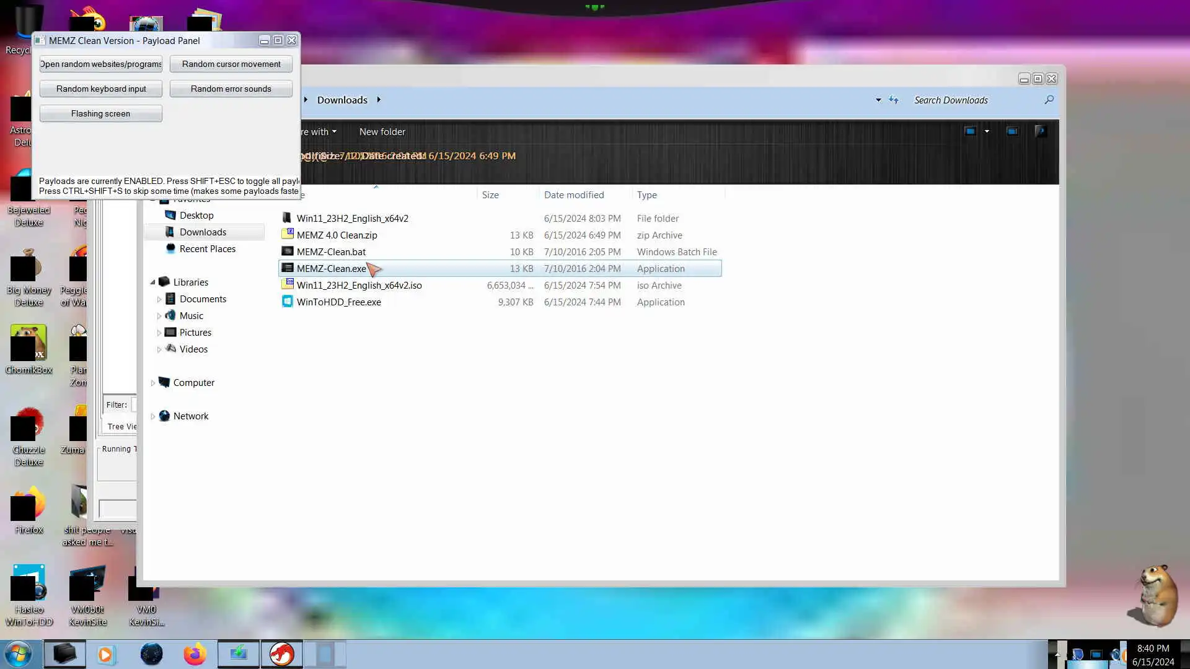The image size is (1190, 669).
Task: Click New folder in toolbar
Action: pyautogui.click(x=382, y=132)
